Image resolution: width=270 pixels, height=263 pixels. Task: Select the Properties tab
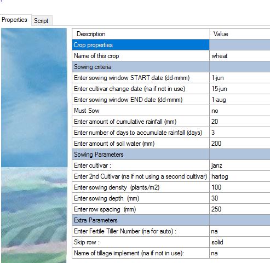(x=15, y=20)
